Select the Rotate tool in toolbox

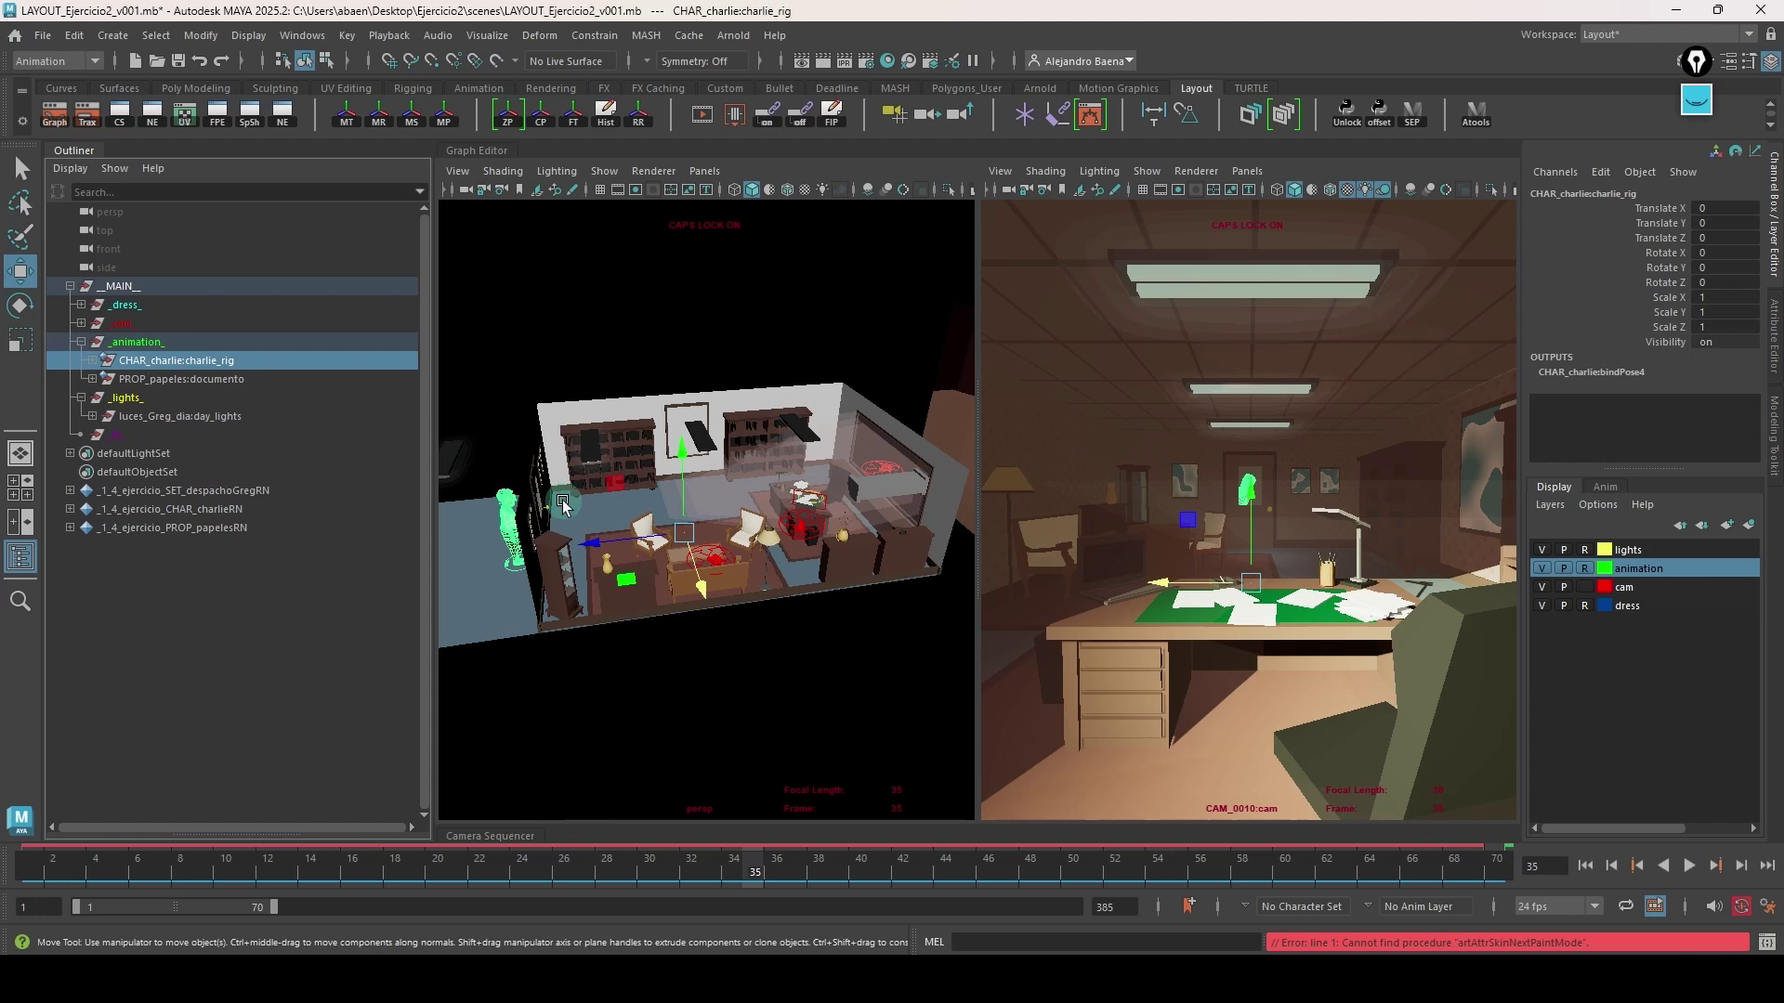[20, 306]
